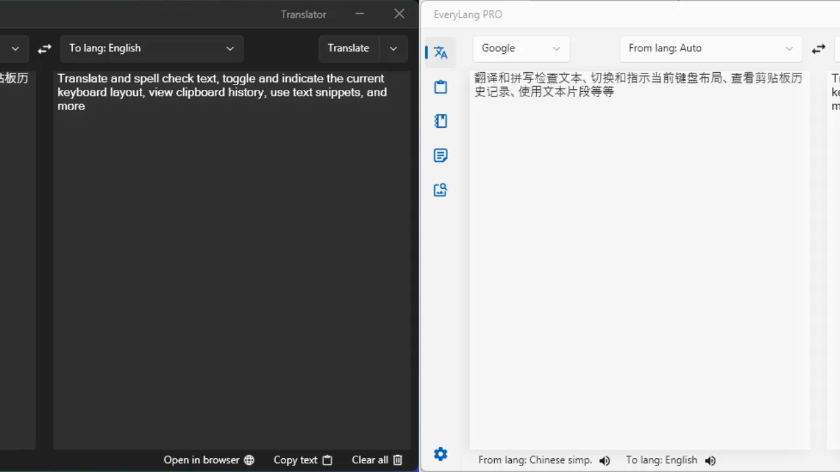Click the clipboard icon next to Copy text
This screenshot has height=472, width=840.
(327, 460)
